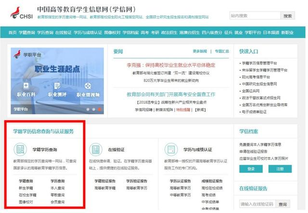Open 高等教育学历 under 学历验证报告
This screenshot has height=213, width=308.
click(x=137, y=188)
